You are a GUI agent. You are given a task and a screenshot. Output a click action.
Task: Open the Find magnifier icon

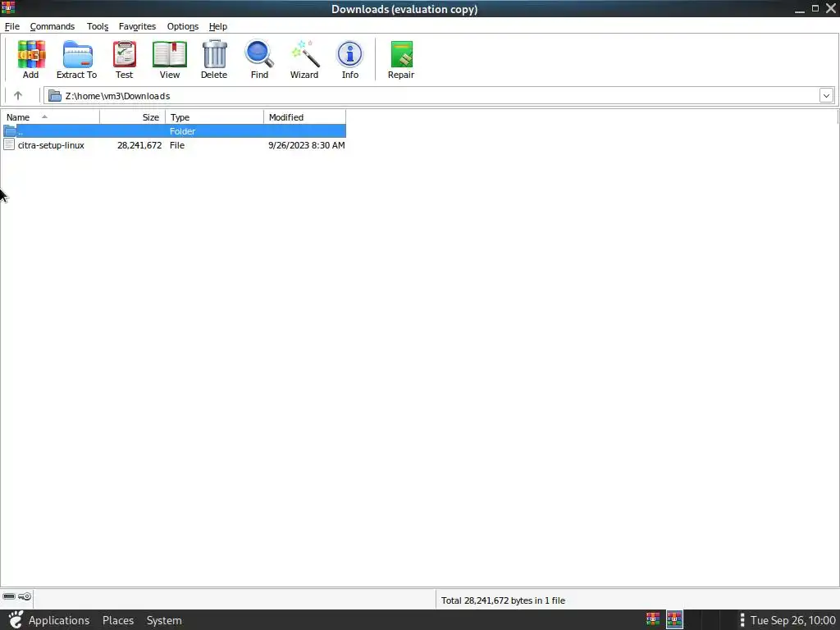pos(259,55)
